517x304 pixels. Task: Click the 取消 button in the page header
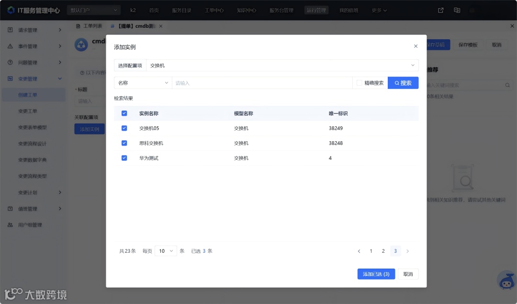pos(496,45)
